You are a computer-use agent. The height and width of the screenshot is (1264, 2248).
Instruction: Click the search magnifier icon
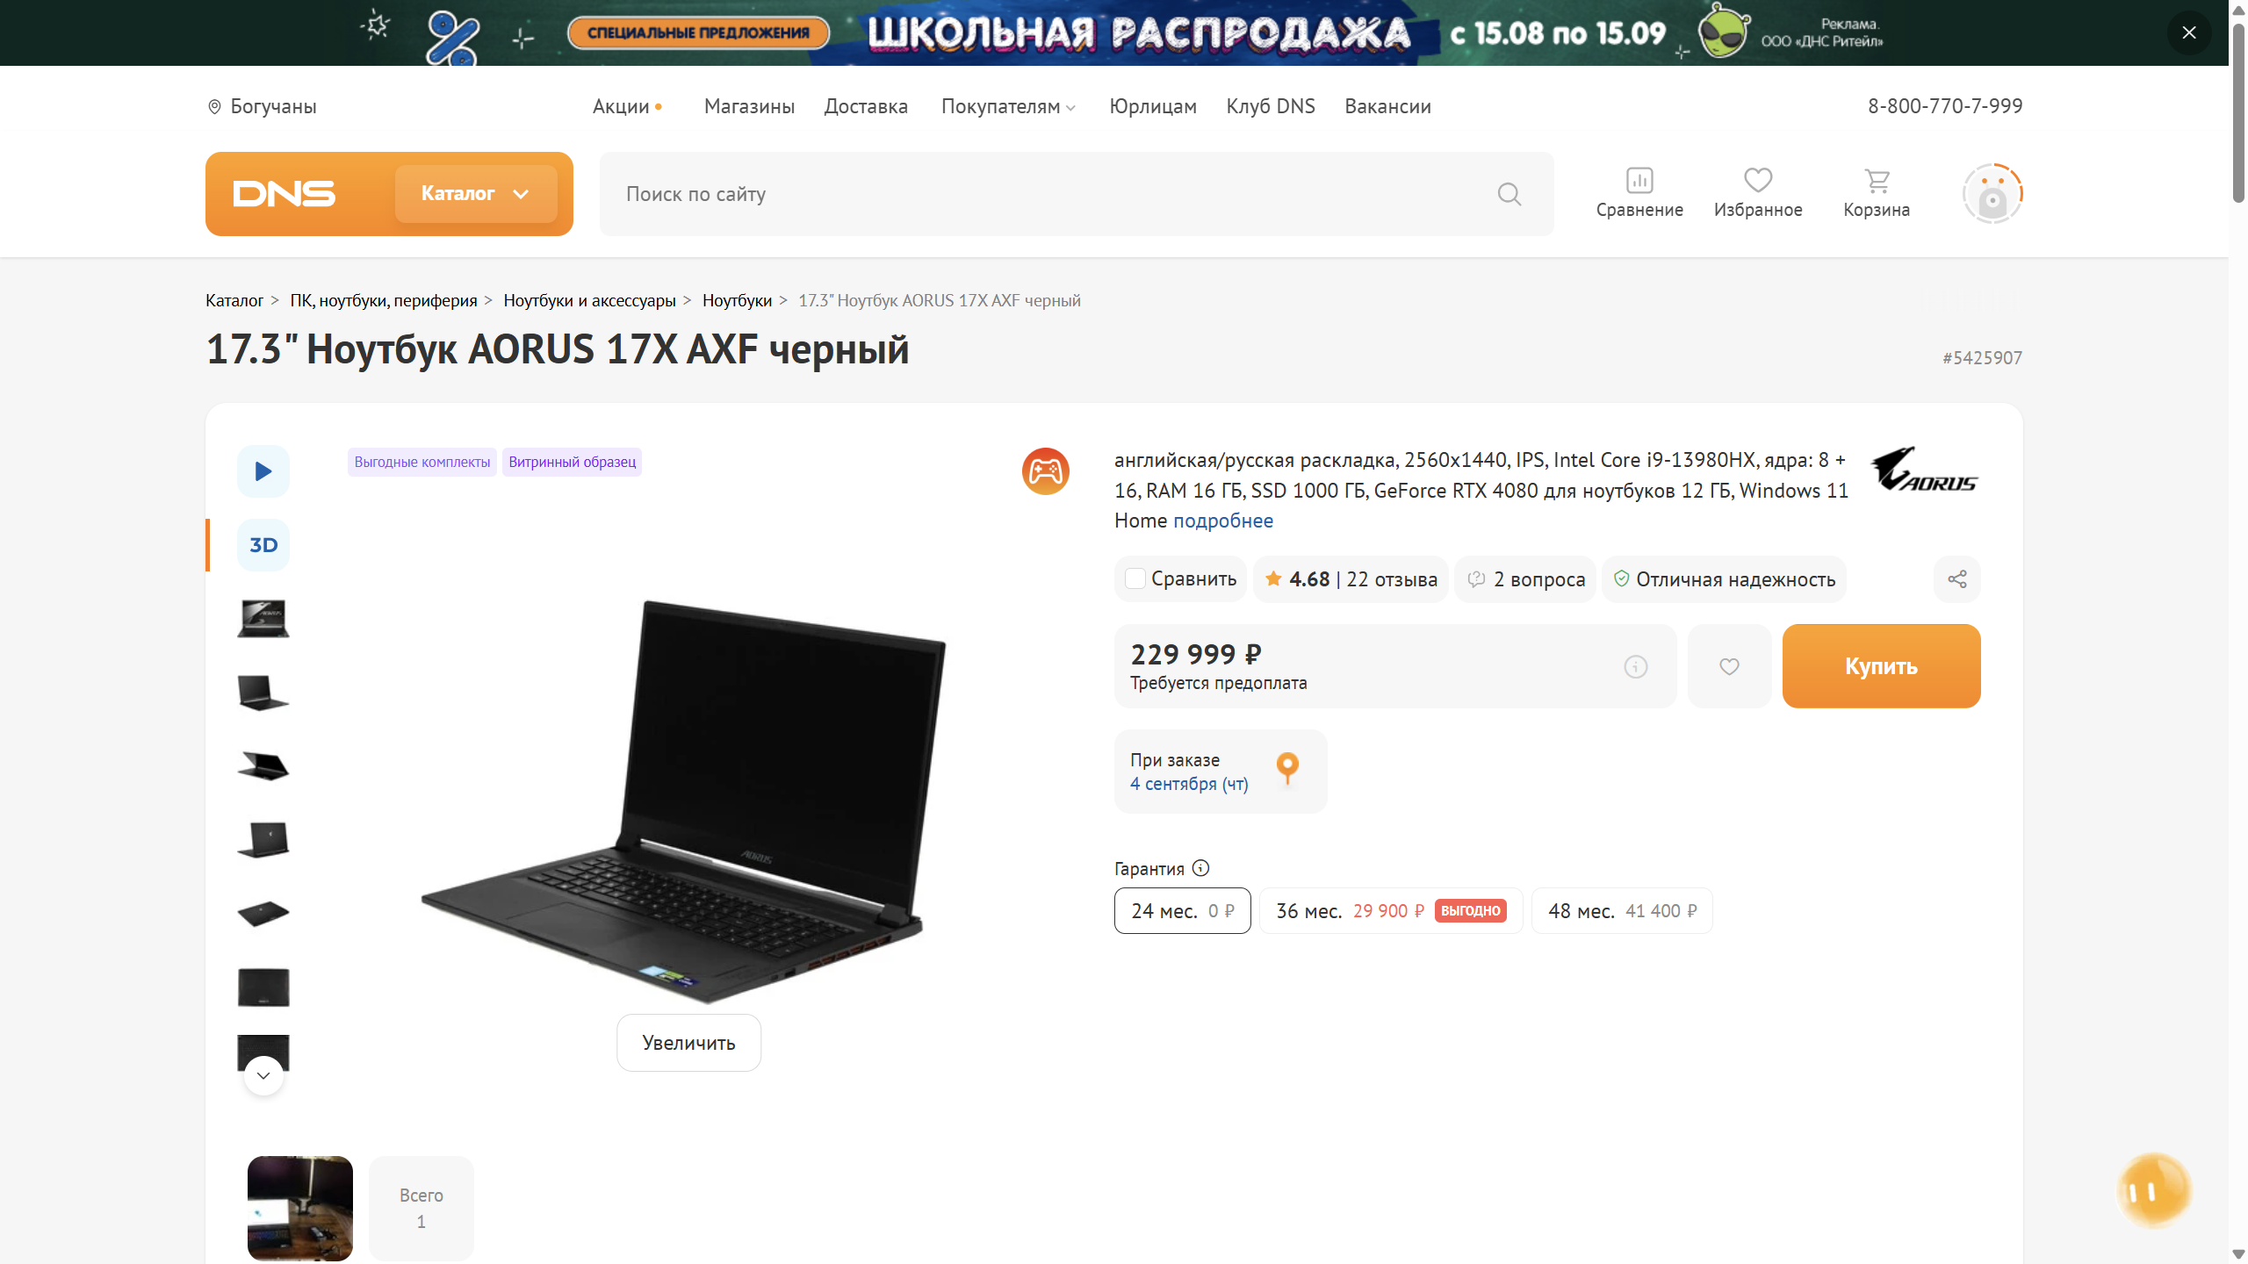click(x=1509, y=194)
